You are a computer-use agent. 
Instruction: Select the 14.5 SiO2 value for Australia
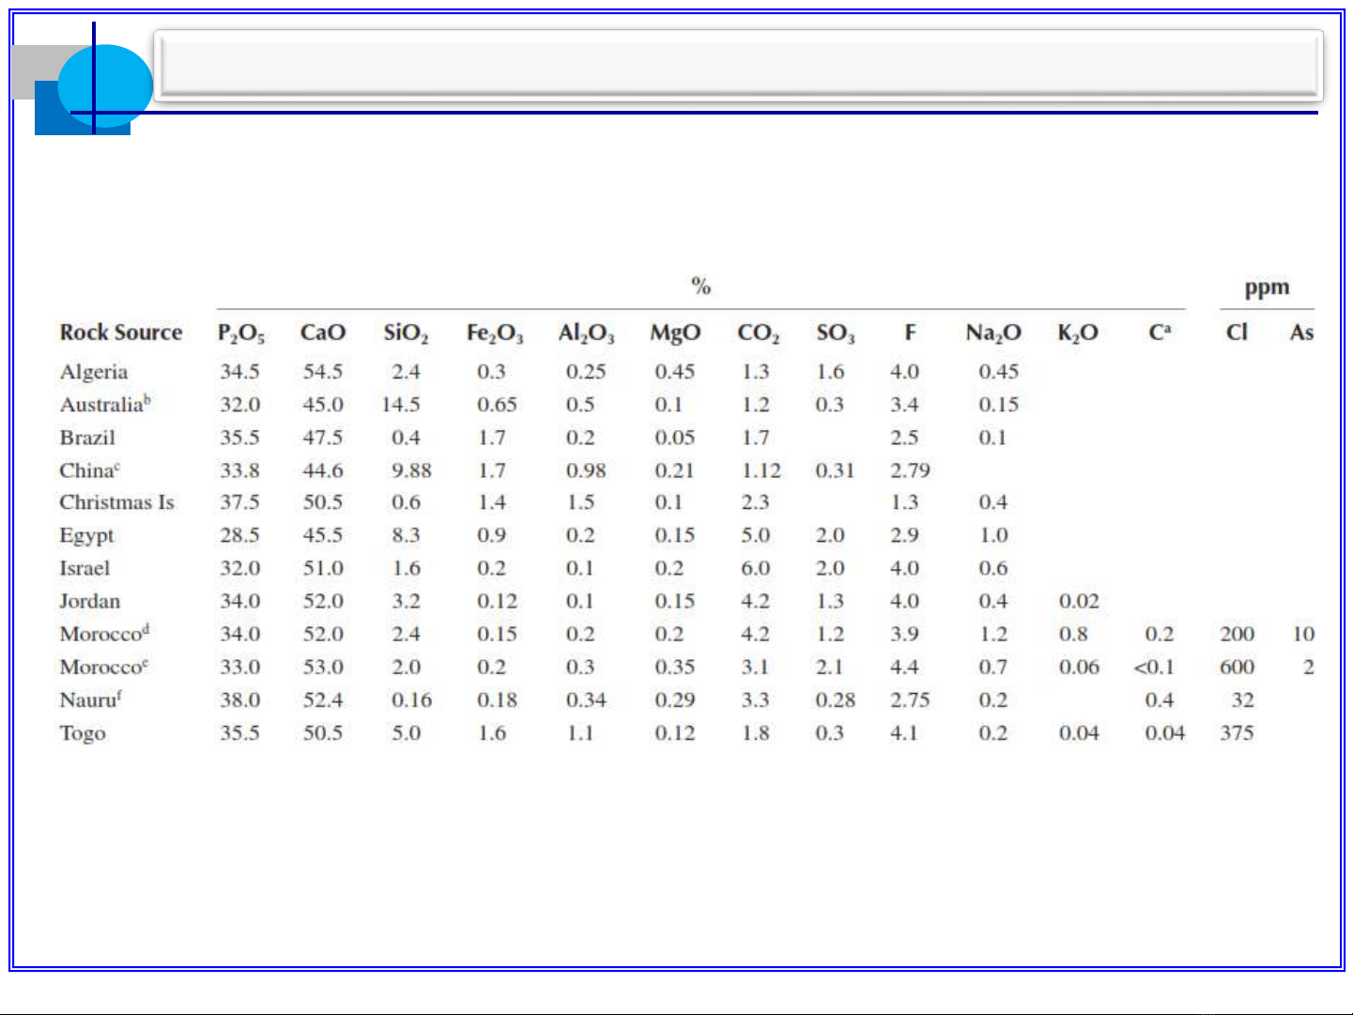click(x=401, y=405)
